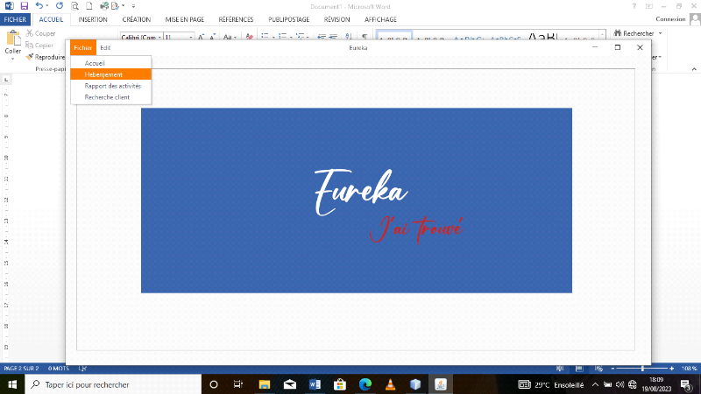Increase the paragraph indent in Word ribbon
This screenshot has width=701, height=394.
click(333, 37)
